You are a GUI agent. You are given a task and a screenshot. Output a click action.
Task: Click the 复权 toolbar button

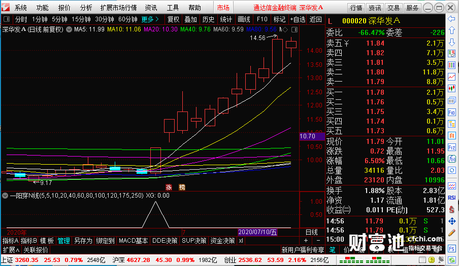pyautogui.click(x=173, y=19)
